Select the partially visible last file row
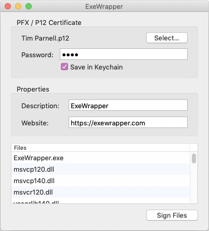This screenshot has width=209, height=231. (100, 201)
